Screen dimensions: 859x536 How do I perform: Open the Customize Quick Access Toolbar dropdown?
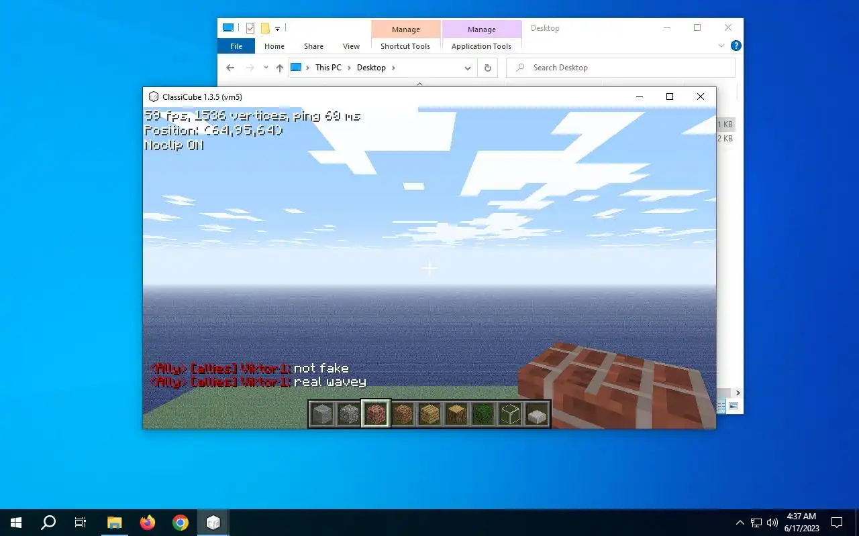(278, 29)
